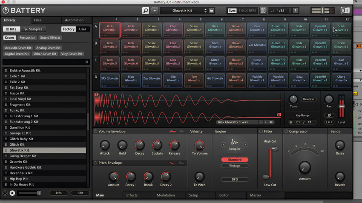Toggle Volume Envelope power button

pyautogui.click(x=95, y=131)
